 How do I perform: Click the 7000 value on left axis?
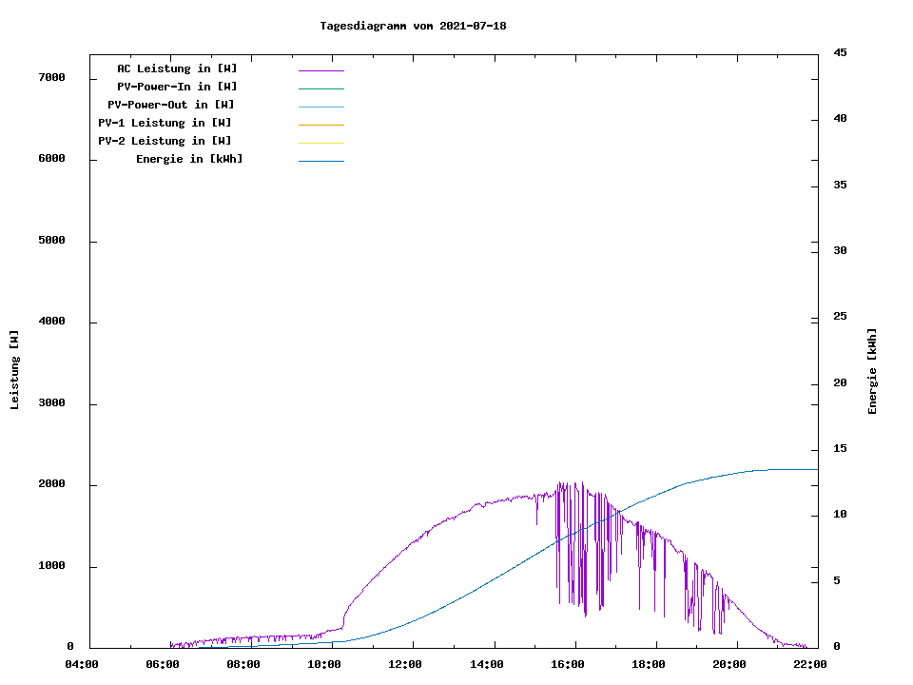pos(52,78)
